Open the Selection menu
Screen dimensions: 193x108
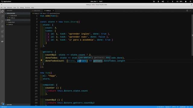click(x=9, y=7)
